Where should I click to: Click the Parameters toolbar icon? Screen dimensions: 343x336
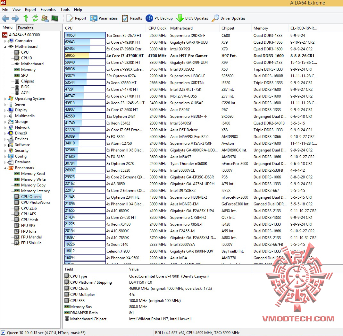click(x=93, y=18)
